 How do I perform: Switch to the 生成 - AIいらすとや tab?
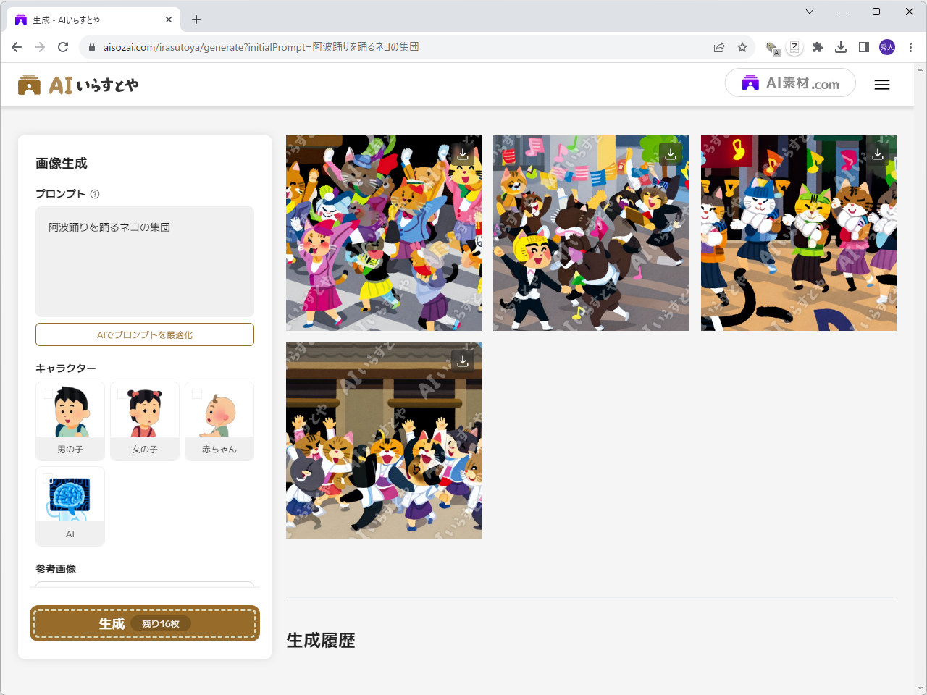87,20
